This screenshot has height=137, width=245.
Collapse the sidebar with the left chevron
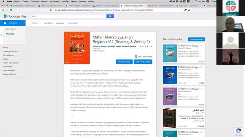pyautogui.click(x=2, y=35)
